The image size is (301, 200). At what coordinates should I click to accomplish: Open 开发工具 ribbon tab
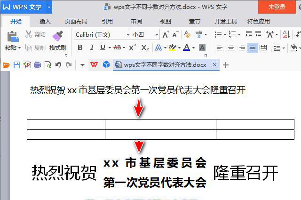(x=226, y=21)
